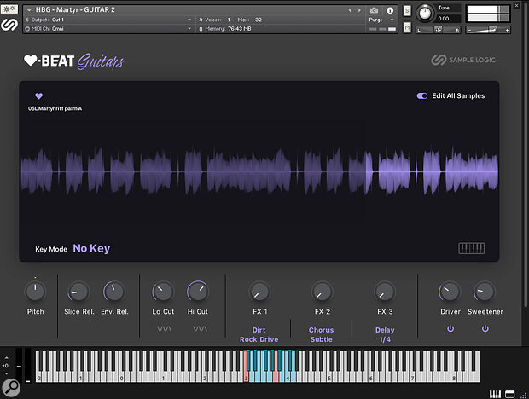The height and width of the screenshot is (399, 529).
Task: Open the snapshot camera view
Action: 374,10
